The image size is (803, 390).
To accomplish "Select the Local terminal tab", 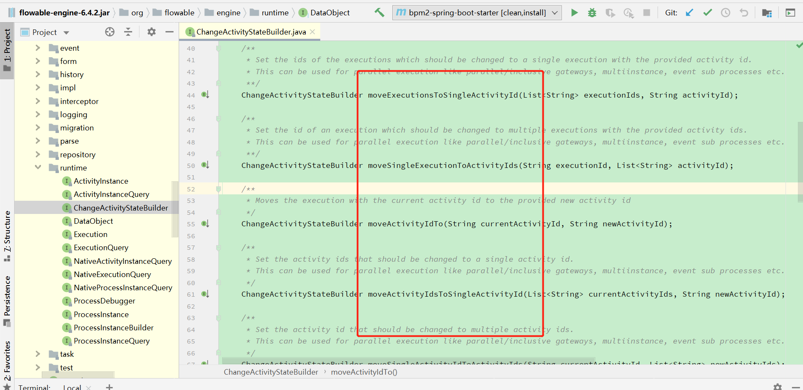I will [x=72, y=387].
